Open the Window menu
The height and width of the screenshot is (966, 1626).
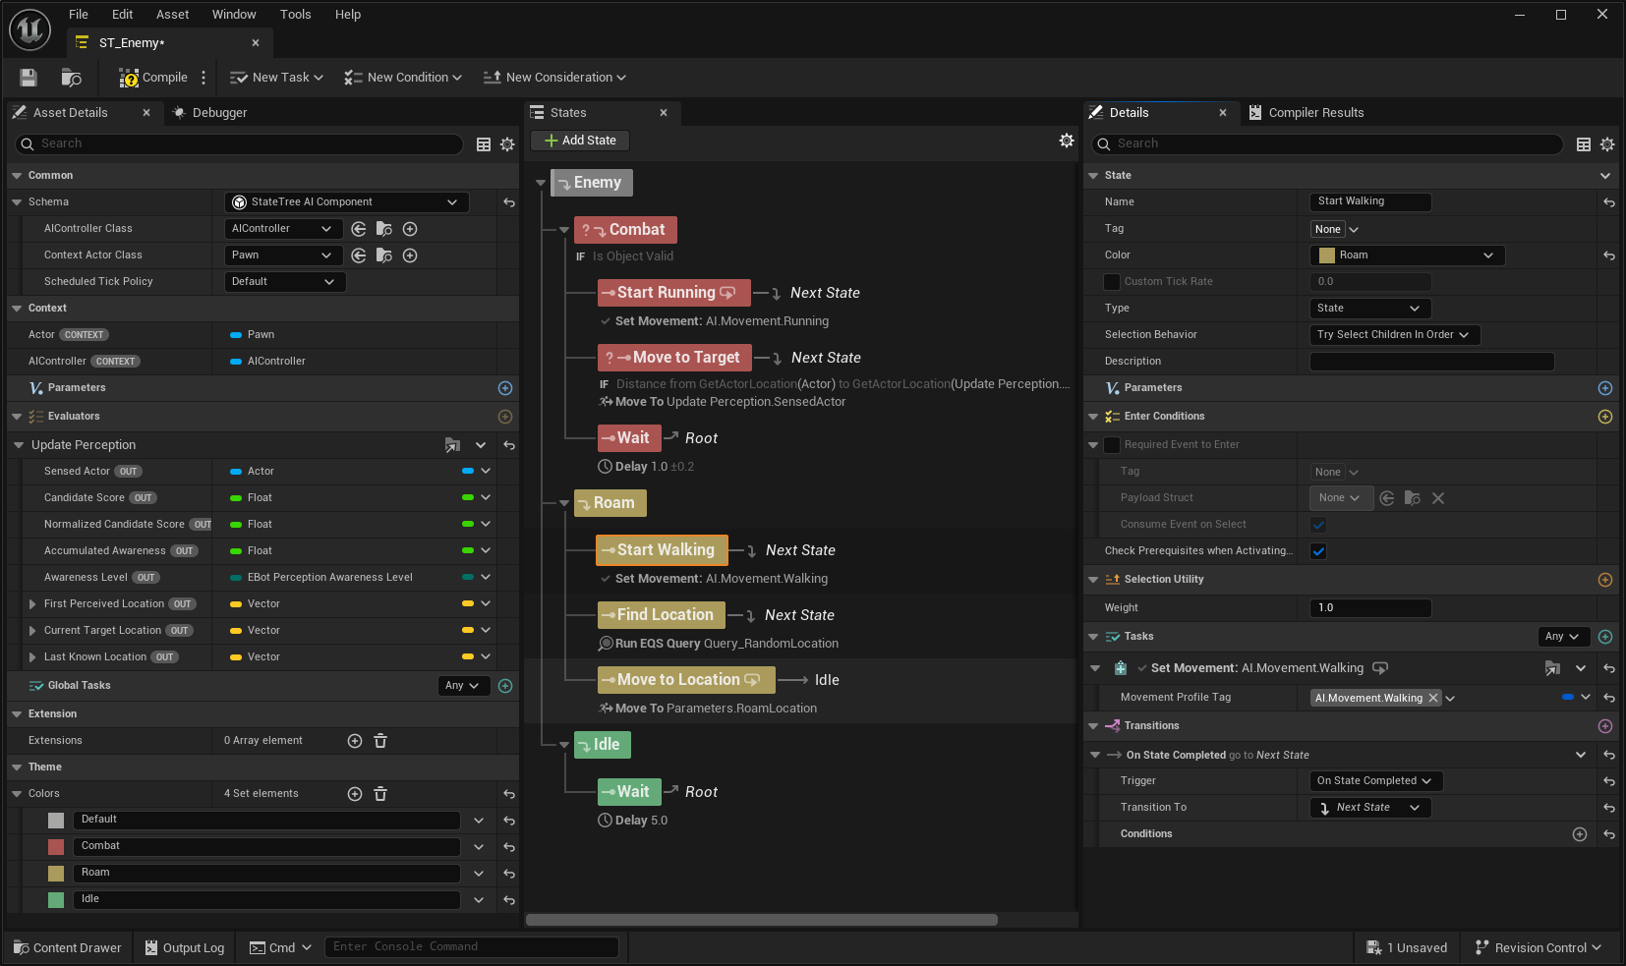[234, 14]
